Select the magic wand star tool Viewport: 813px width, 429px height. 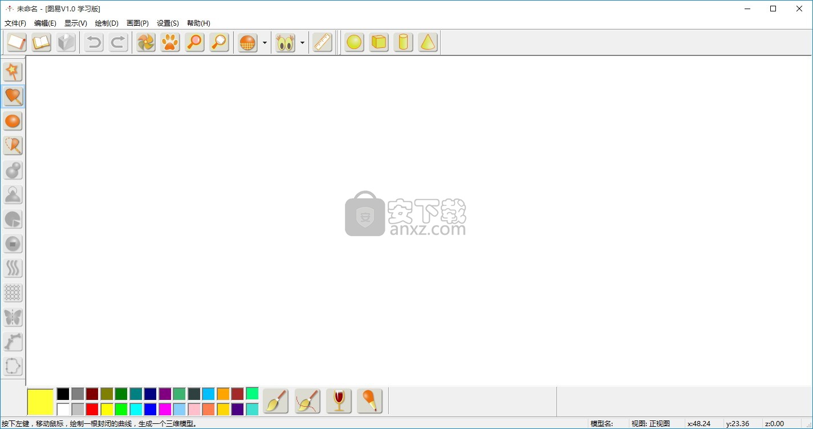click(13, 71)
